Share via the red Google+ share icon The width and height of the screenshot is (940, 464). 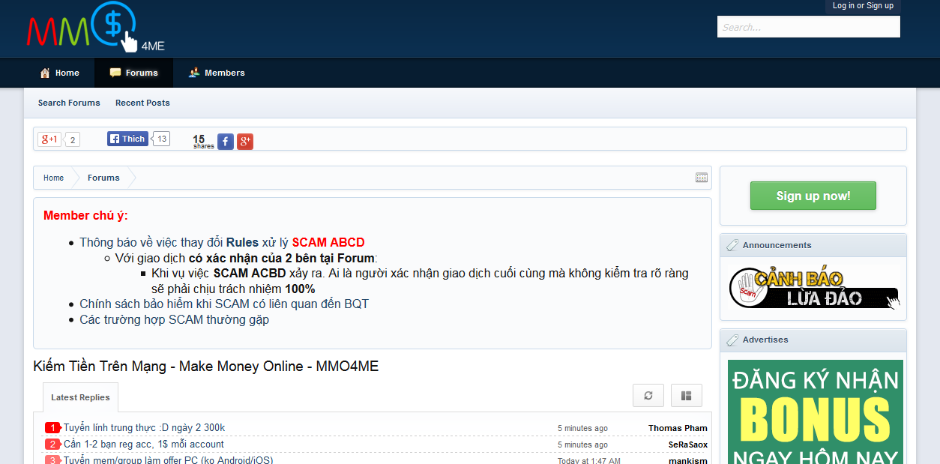(x=245, y=142)
